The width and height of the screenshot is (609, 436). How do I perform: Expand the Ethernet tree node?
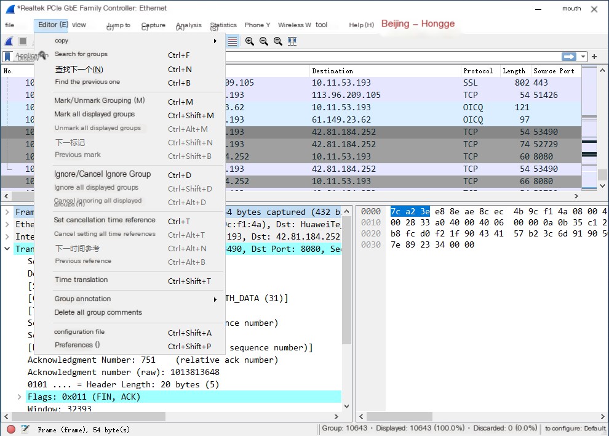(x=7, y=224)
